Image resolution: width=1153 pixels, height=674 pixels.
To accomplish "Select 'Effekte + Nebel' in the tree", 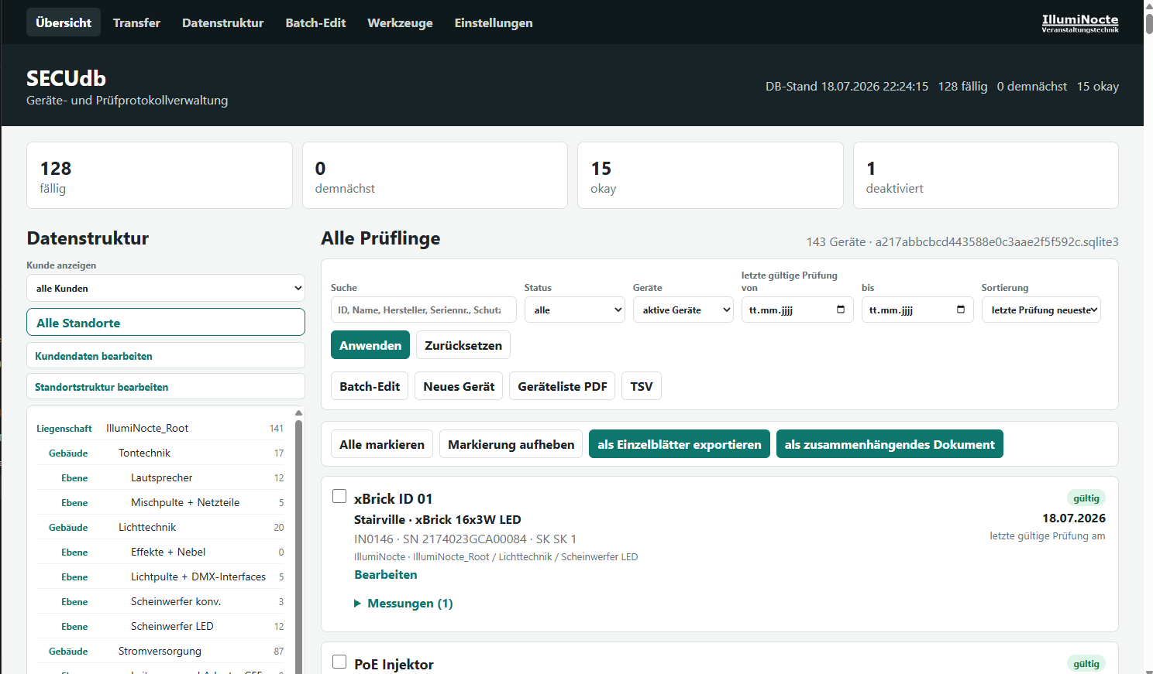I will 160,552.
